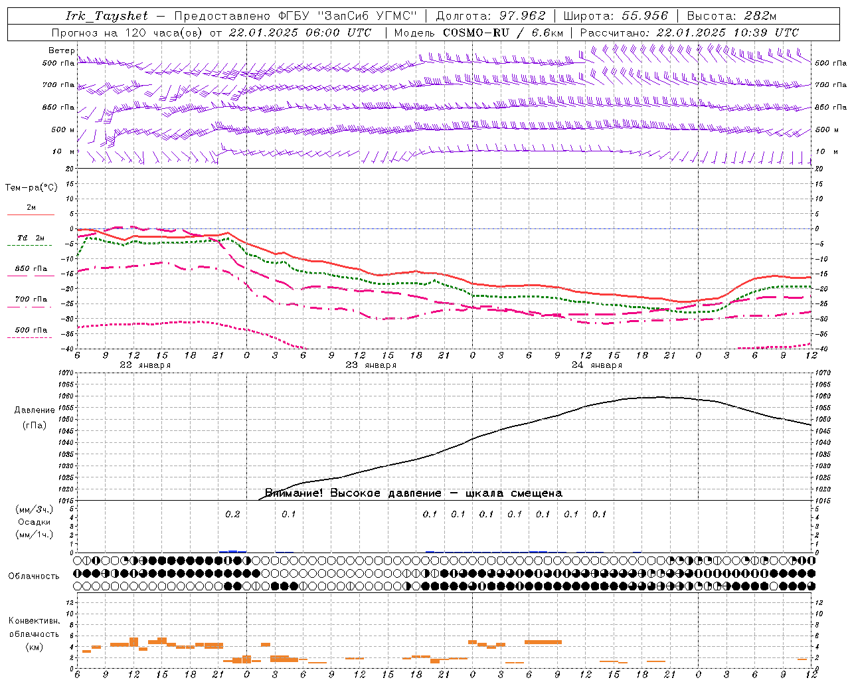The width and height of the screenshot is (850, 680).
Task: Click the 'Высота: 282м' header value
Action: 731,16
